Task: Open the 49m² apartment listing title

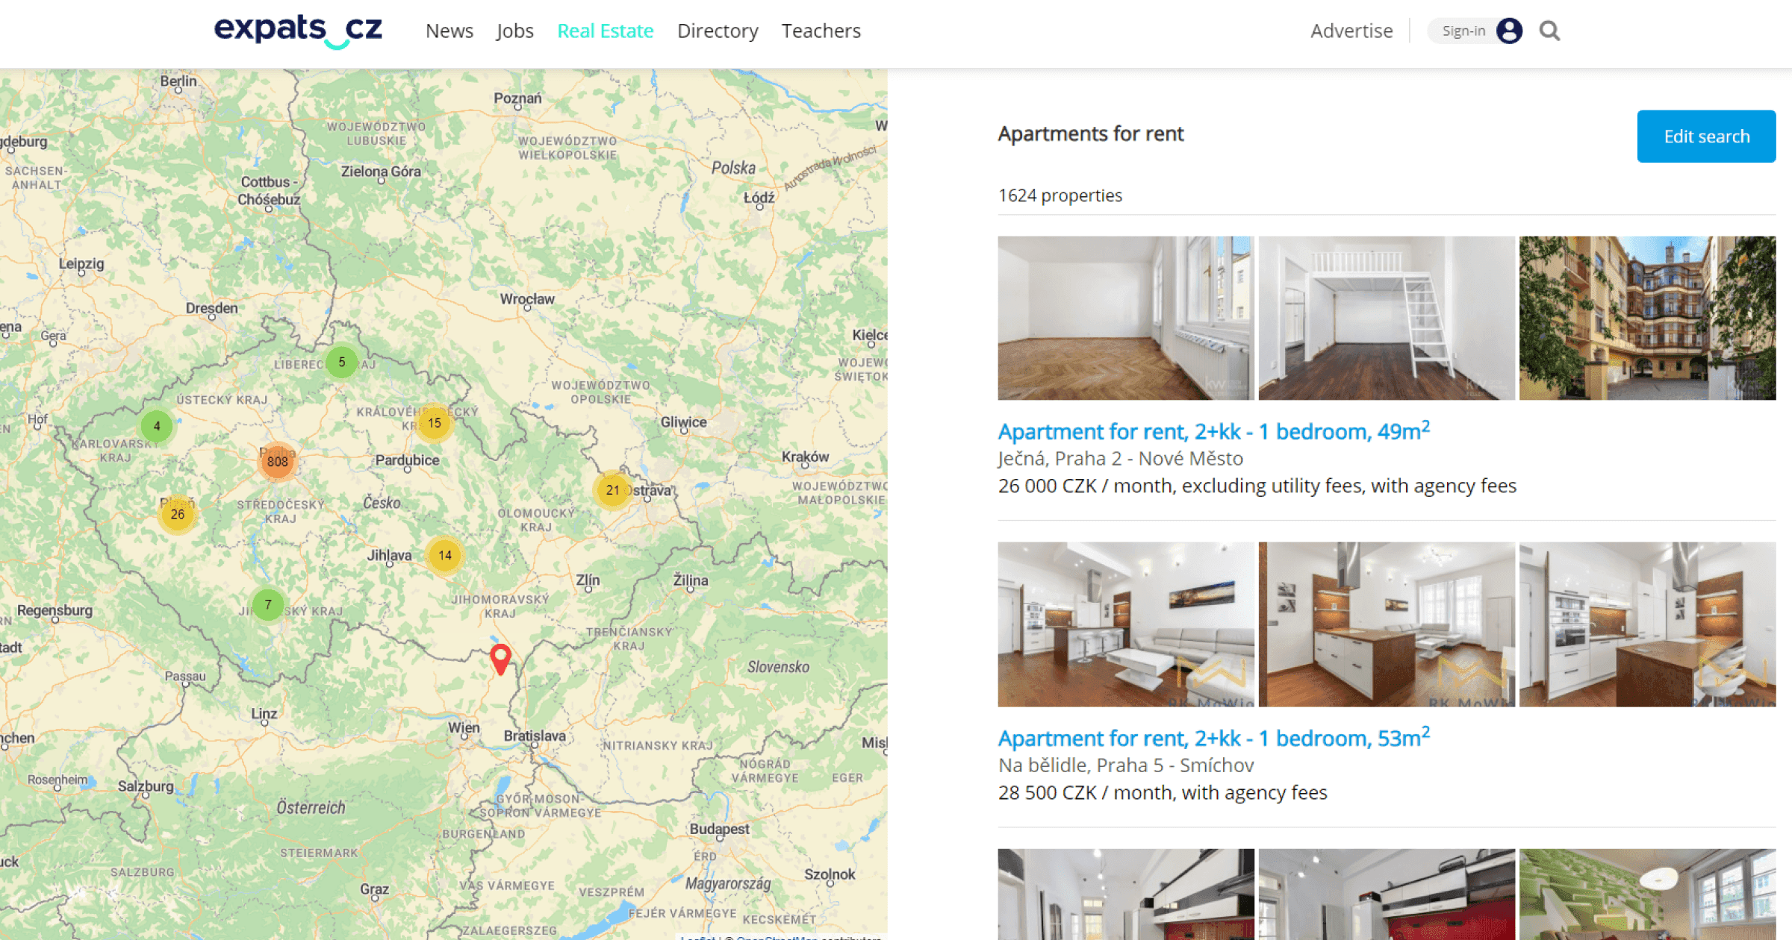Action: point(1214,431)
